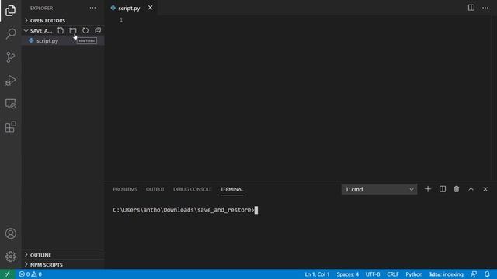Collapse all folders in explorer
The image size is (497, 279).
[x=98, y=30]
